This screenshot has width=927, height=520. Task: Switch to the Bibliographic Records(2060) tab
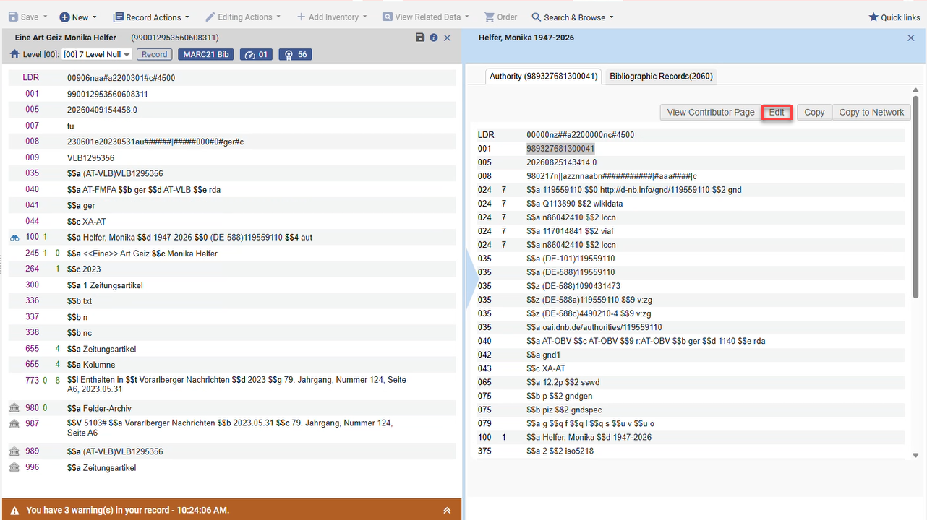click(661, 76)
